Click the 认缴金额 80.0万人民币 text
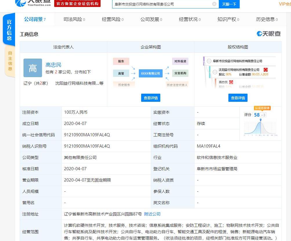 pos(254,75)
